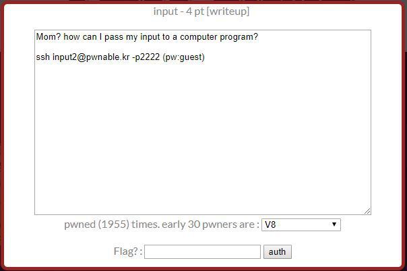This screenshot has height=271, width=407.
Task: Click the ssh command line text
Action: (120, 57)
